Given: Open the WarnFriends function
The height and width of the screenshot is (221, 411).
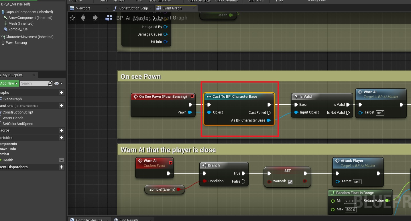Looking at the screenshot, I should click(x=13, y=118).
